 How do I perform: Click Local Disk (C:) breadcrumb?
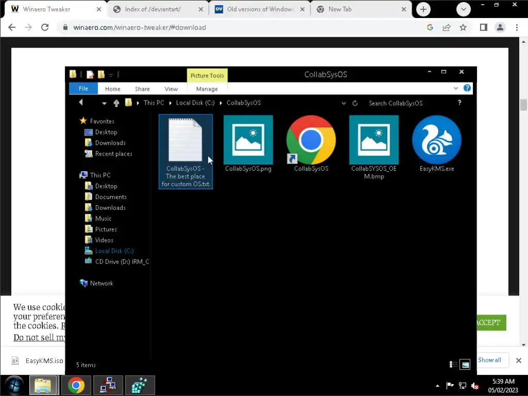click(195, 103)
